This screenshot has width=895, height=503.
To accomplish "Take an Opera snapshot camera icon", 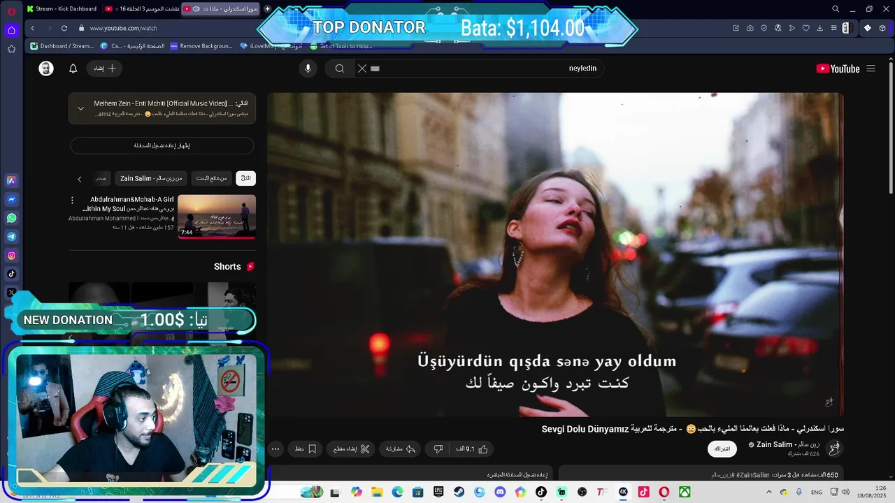I will 750,28.
